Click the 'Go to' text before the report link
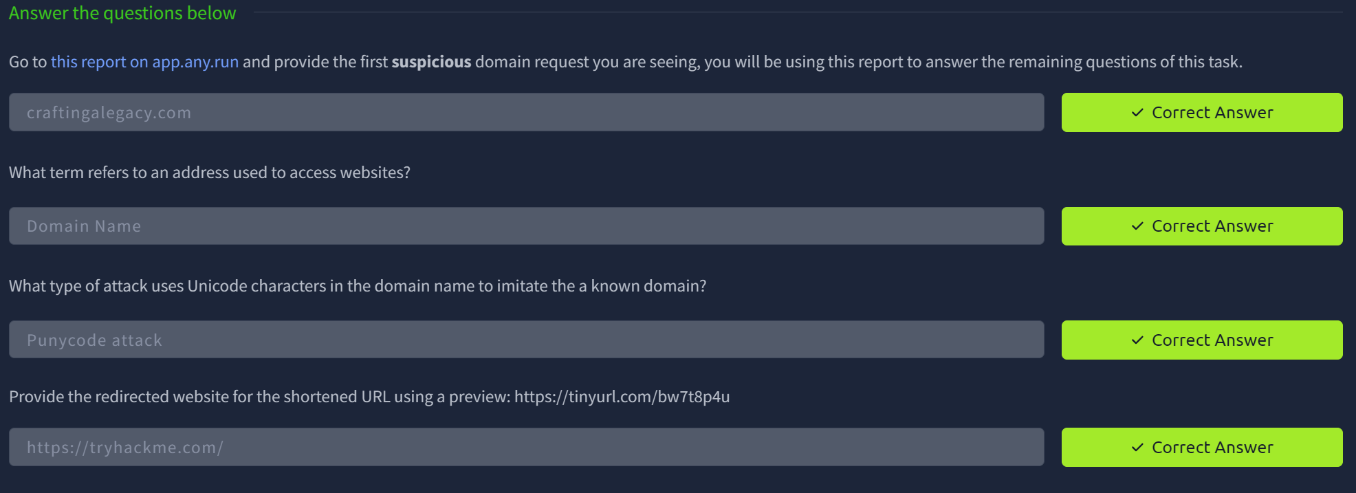 tap(28, 62)
